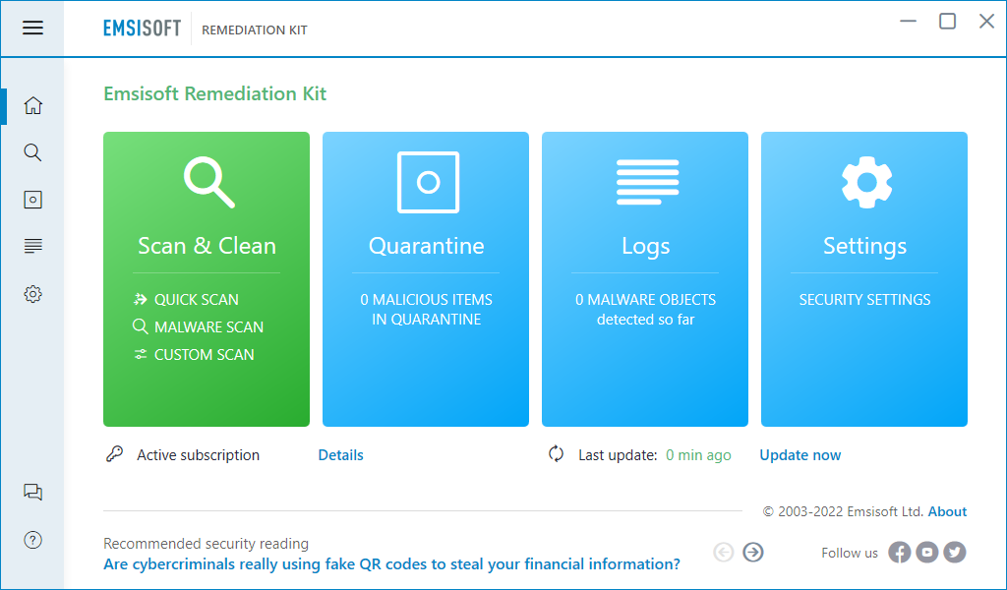
Task: Click 'Emsisoft Remediation Kit' heading
Action: click(215, 93)
